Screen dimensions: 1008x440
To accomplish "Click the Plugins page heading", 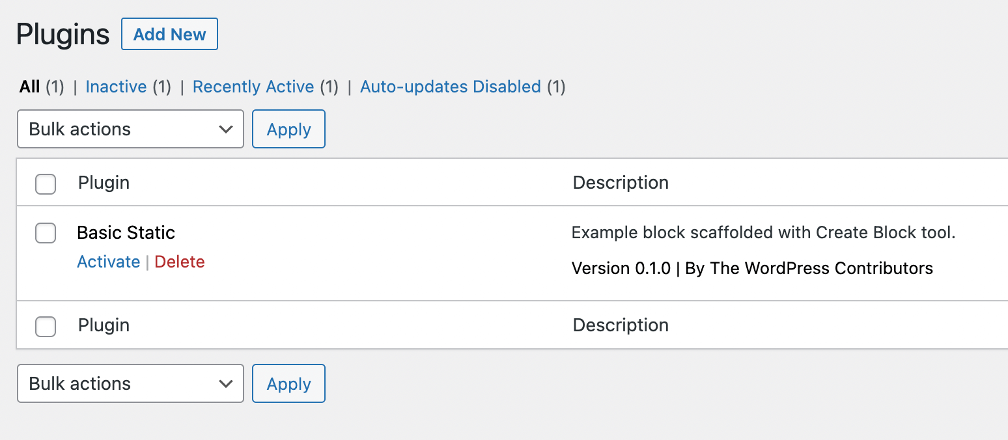I will [63, 34].
